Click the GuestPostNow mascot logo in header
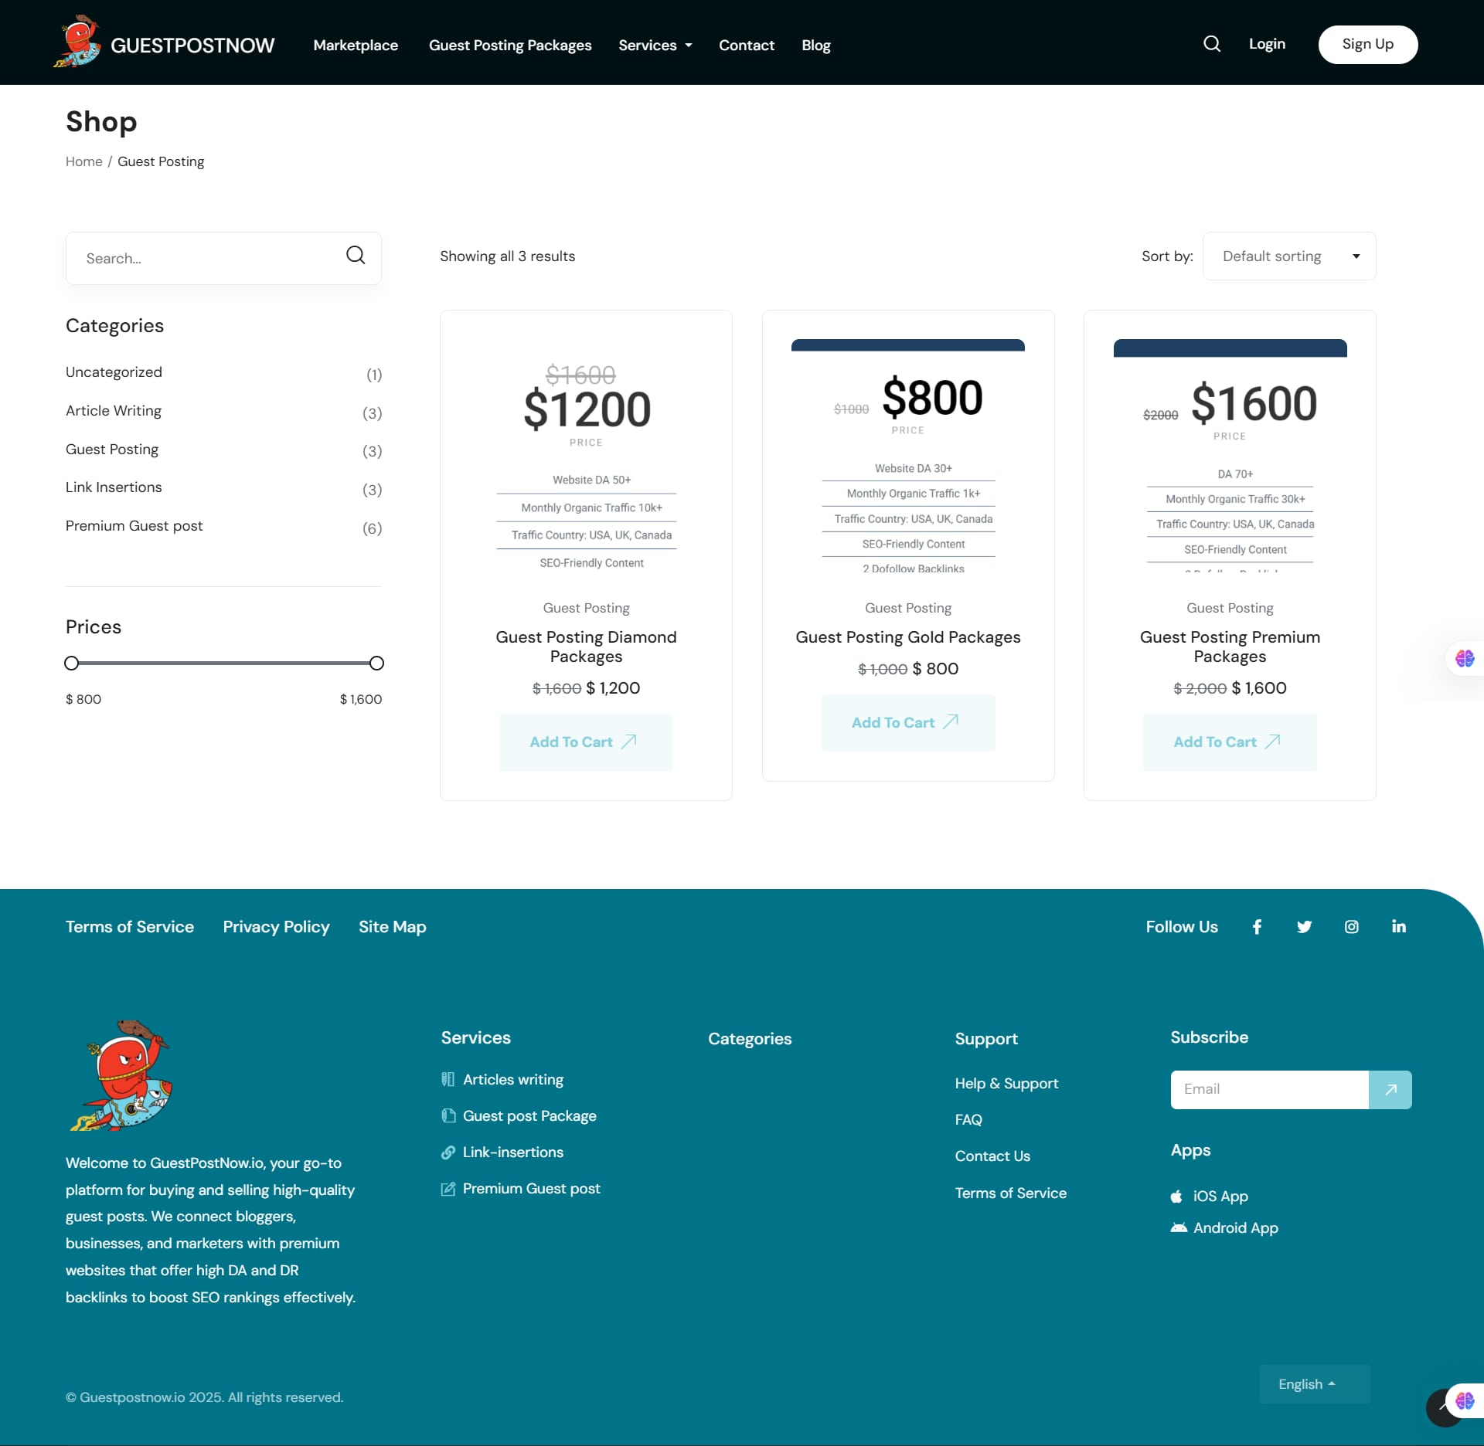Screen dimensions: 1484x1446 [77, 42]
